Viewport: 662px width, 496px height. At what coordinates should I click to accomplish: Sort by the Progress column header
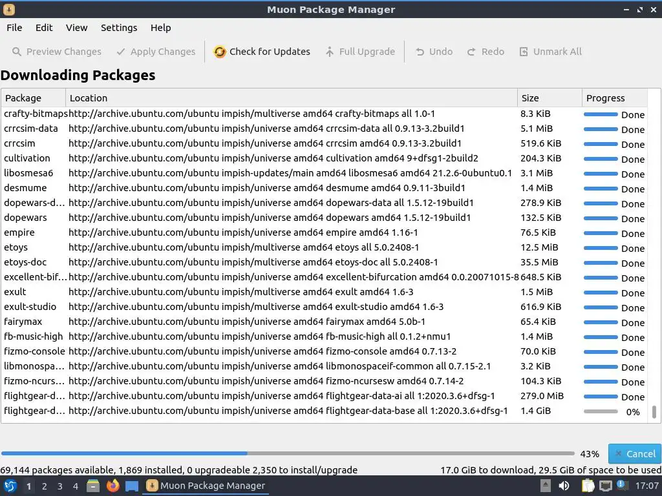click(x=615, y=98)
